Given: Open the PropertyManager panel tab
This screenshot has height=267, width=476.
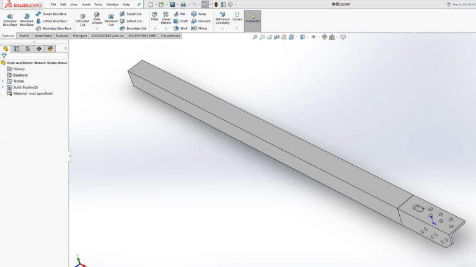Looking at the screenshot, I should click(17, 48).
